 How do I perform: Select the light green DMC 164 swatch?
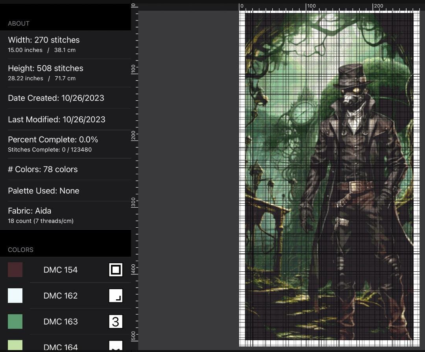(x=15, y=345)
